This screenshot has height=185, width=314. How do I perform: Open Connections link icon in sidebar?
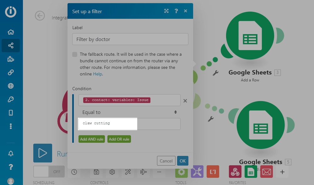11,72
